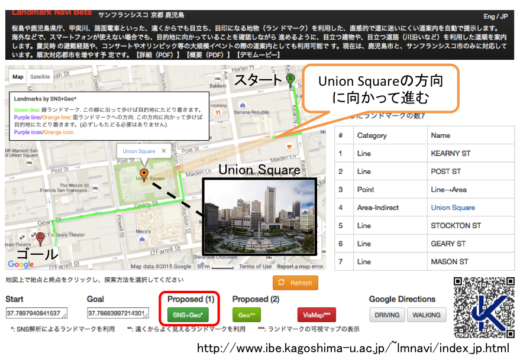The height and width of the screenshot is (360, 520).
Task: Open the 概要 (PDF) link
Action: coord(208,55)
